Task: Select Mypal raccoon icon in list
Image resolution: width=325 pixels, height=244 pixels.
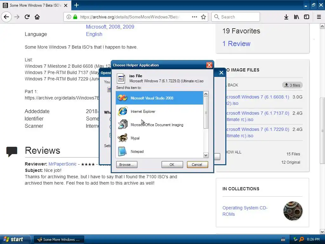Action: [x=123, y=138]
